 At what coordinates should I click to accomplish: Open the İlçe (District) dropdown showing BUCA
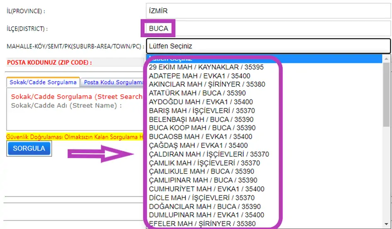(268, 29)
